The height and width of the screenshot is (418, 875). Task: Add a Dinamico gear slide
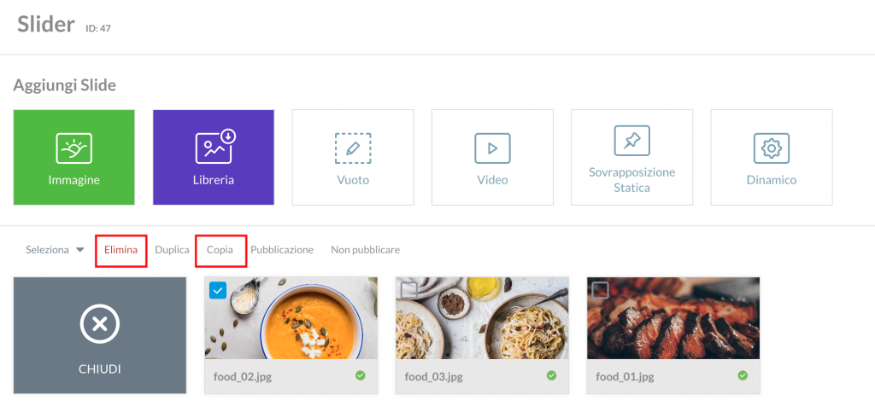tap(772, 148)
